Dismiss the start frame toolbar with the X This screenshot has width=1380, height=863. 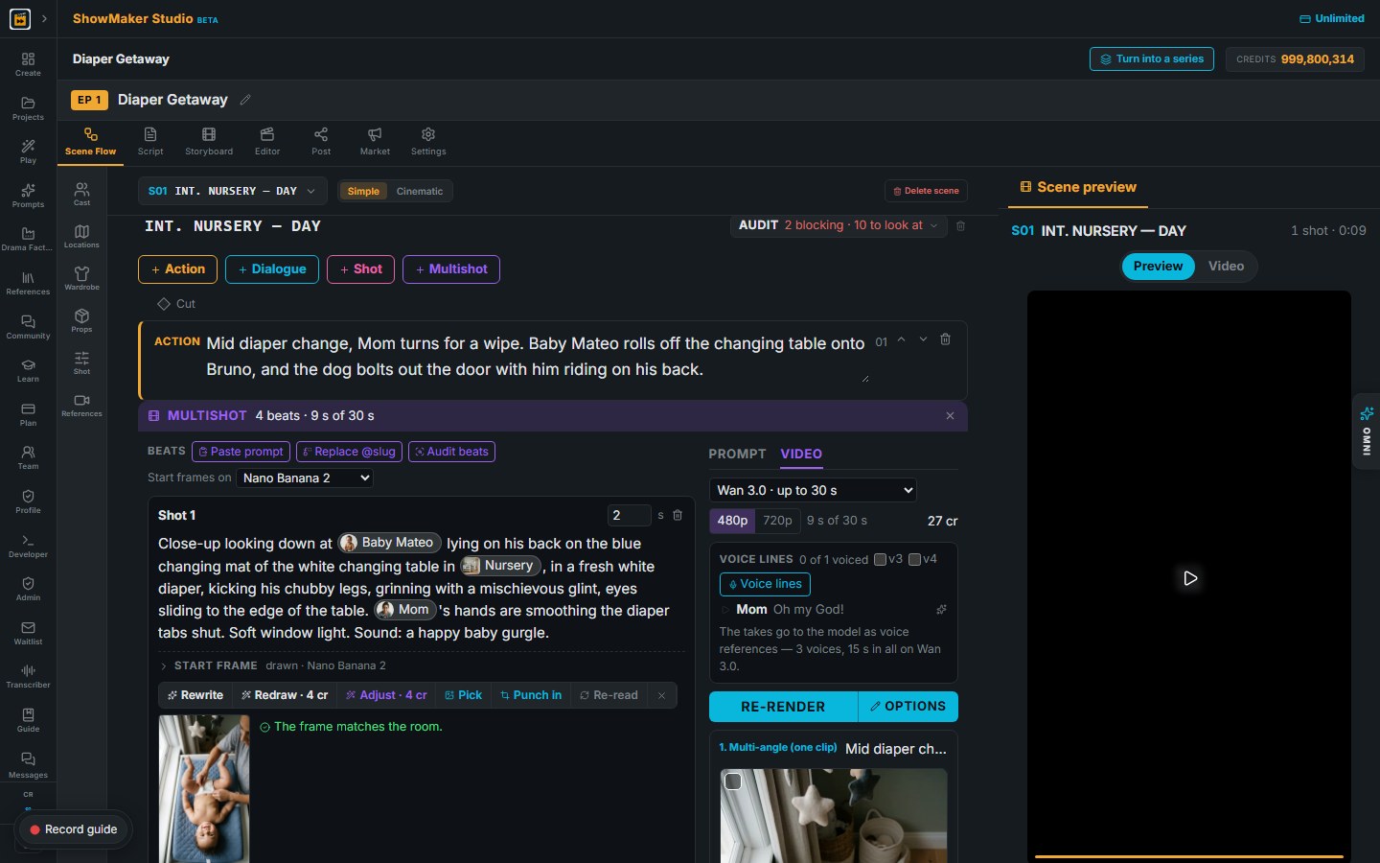click(661, 695)
